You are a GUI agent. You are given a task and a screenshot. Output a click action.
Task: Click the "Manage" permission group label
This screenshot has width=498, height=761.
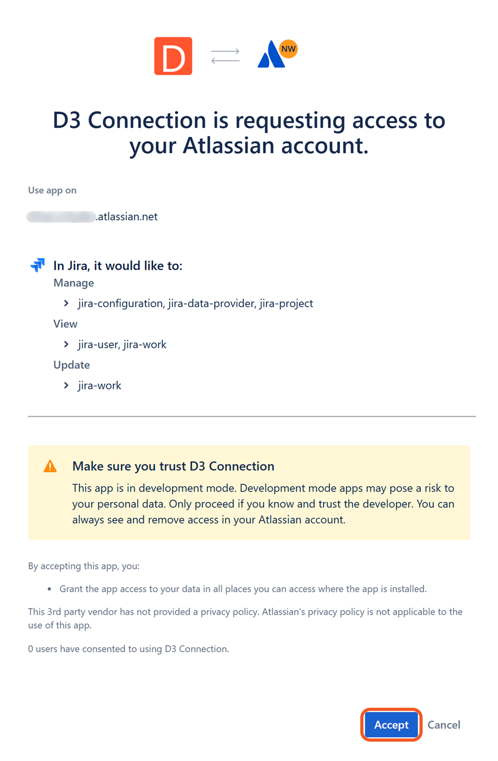pos(74,283)
